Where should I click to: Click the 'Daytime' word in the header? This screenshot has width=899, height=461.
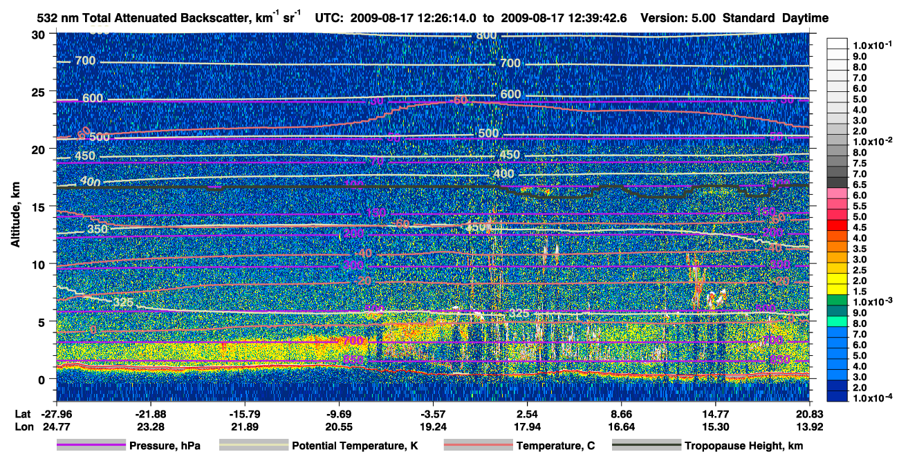pos(806,19)
